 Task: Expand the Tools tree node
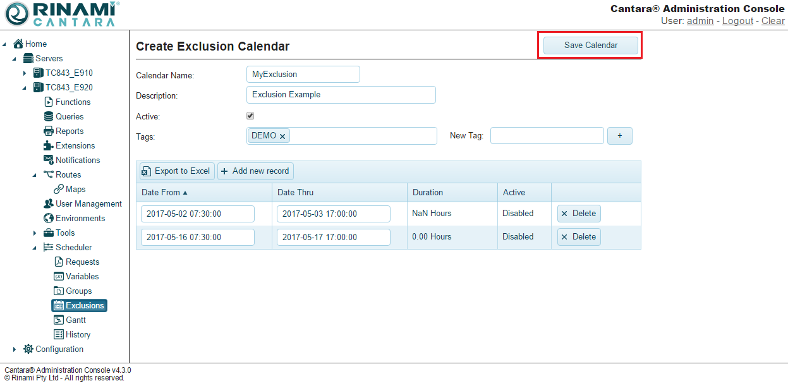tap(35, 233)
